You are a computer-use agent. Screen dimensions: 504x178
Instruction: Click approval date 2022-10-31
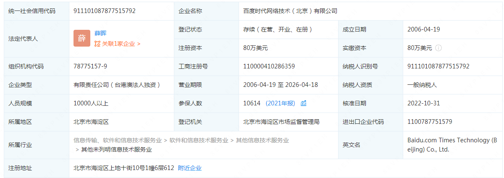click(x=424, y=103)
